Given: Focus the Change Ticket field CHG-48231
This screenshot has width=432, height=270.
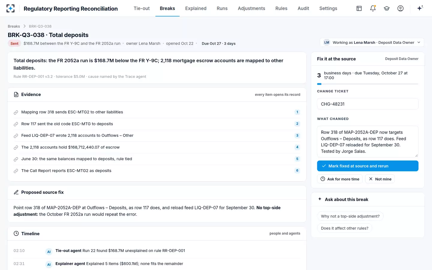Looking at the screenshot, I should tap(368, 104).
